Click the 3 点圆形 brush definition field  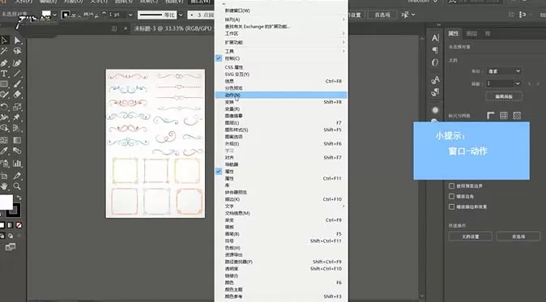point(202,15)
